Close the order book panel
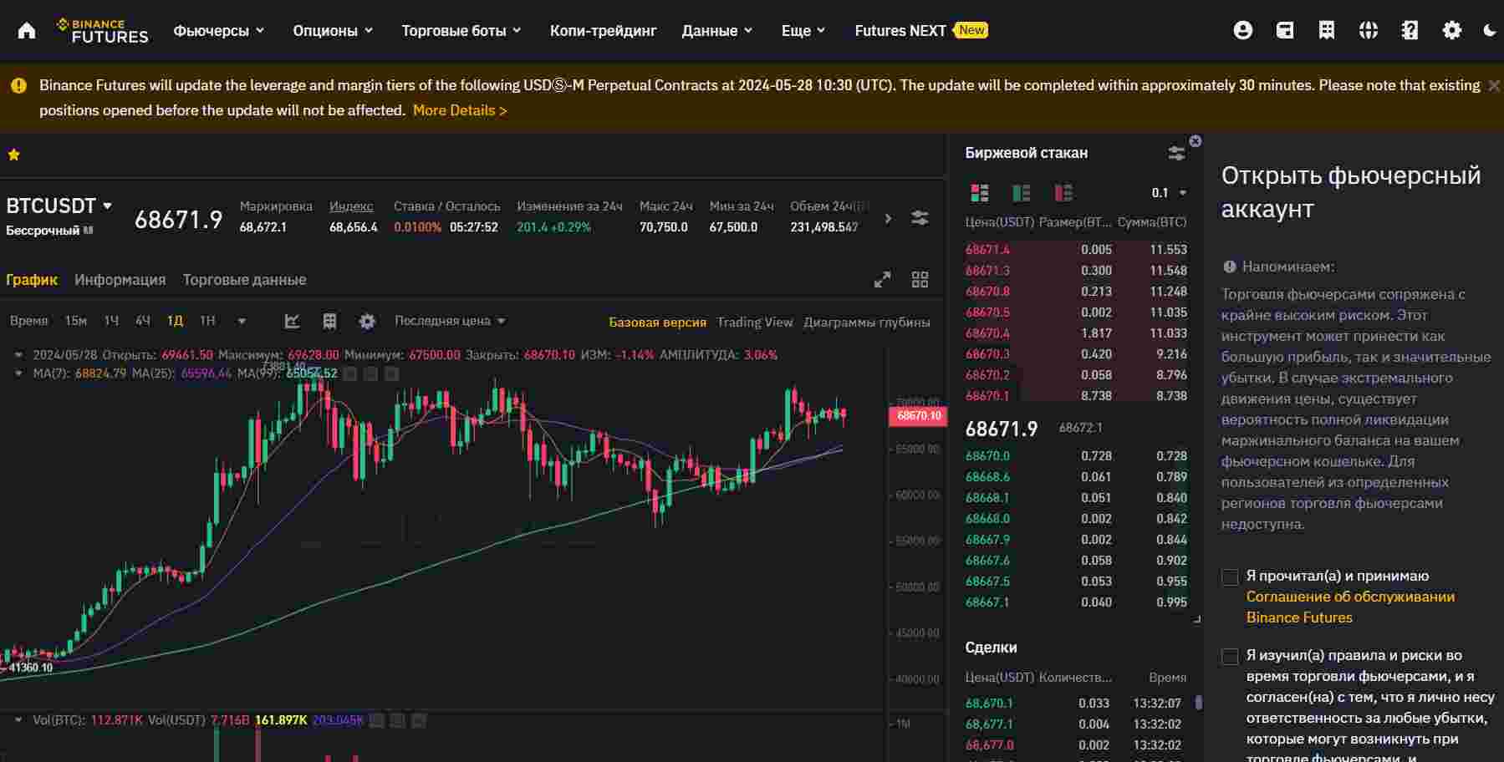 pyautogui.click(x=1196, y=141)
